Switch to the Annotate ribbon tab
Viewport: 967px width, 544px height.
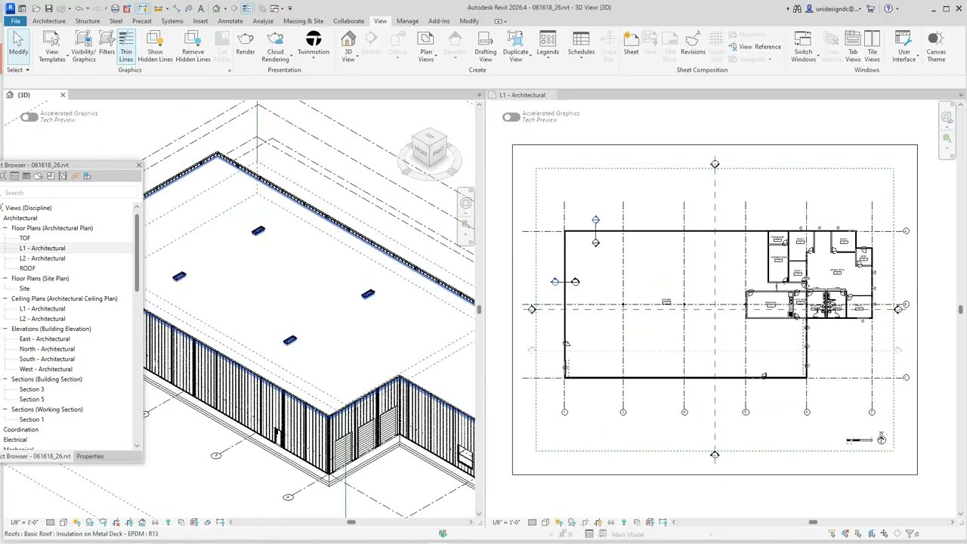(230, 21)
